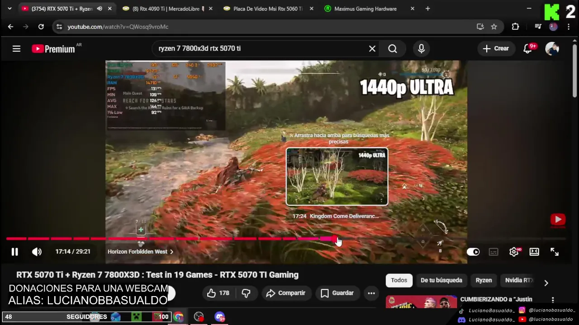579x325 pixels.
Task: Switch to Maximus Gaming Hardware tab
Action: [365, 9]
